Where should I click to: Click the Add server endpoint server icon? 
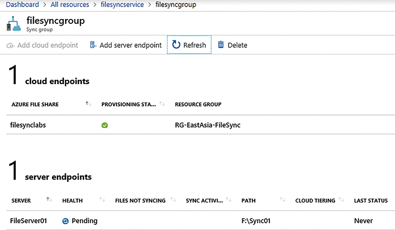point(93,45)
